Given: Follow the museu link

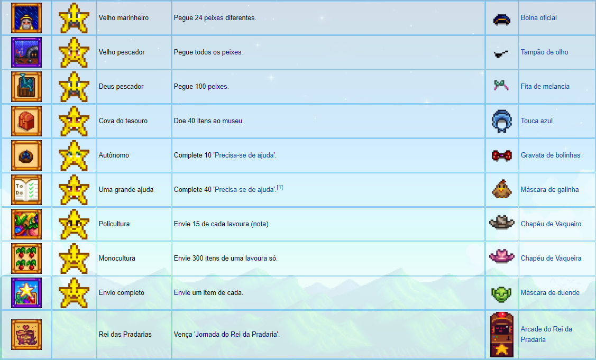Looking at the screenshot, I should (x=232, y=121).
